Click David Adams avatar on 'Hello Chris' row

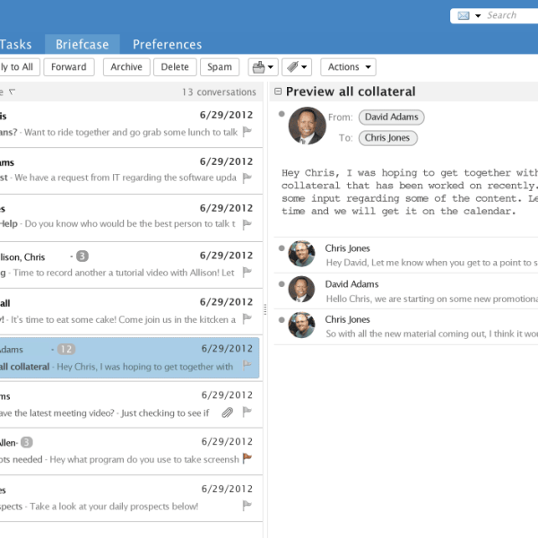coord(301,290)
